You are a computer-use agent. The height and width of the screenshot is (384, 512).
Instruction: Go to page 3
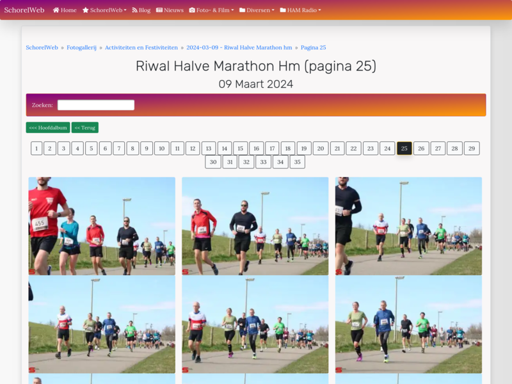(x=63, y=148)
